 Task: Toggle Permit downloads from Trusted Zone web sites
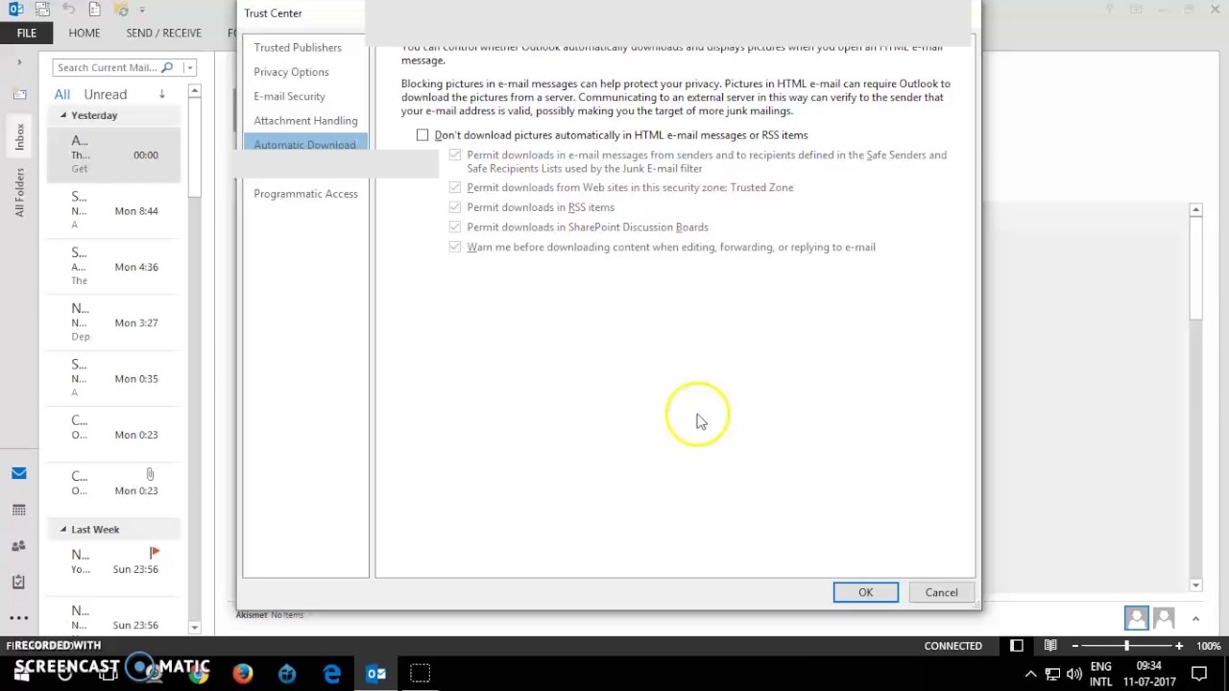(x=455, y=187)
